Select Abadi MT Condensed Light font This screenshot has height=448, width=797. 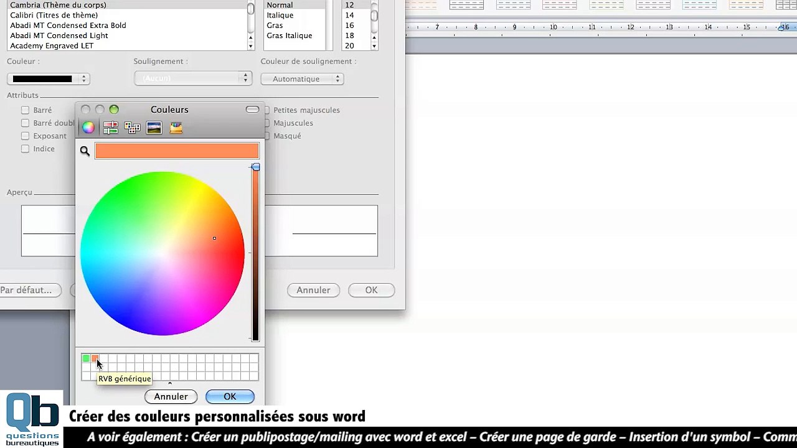pyautogui.click(x=59, y=35)
